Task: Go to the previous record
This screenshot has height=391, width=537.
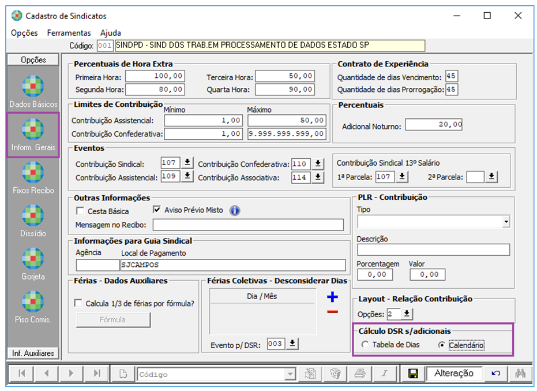Action: pyautogui.click(x=46, y=374)
